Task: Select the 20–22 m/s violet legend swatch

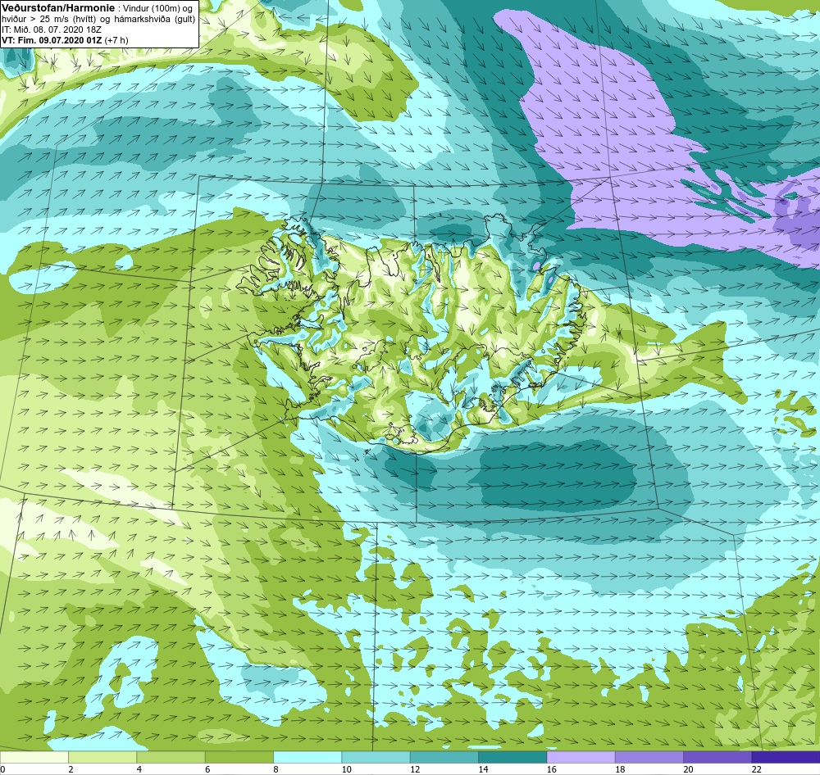Action: tap(717, 757)
